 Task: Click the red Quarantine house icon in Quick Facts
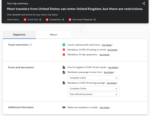47,19
